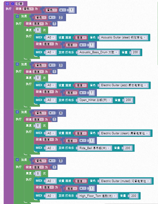Open the Ride_Bell percussion dropdown
The image size is (158, 204).
click(94, 148)
